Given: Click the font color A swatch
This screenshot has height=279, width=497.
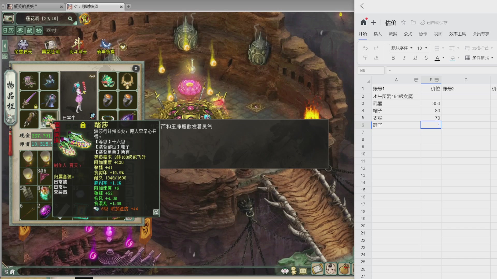Looking at the screenshot, I should tap(437, 58).
